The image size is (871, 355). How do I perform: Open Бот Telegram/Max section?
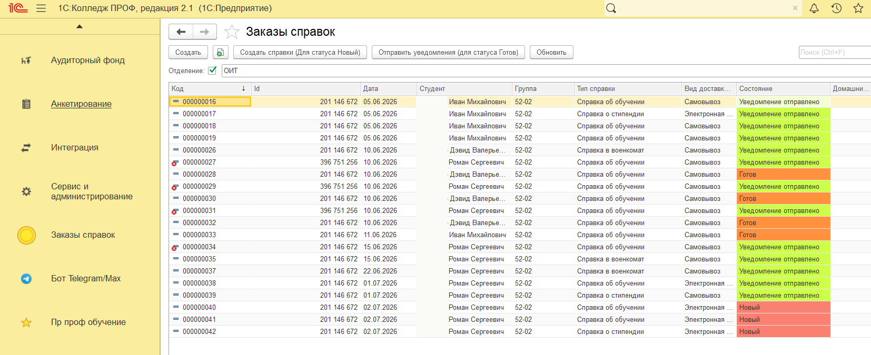pos(86,279)
